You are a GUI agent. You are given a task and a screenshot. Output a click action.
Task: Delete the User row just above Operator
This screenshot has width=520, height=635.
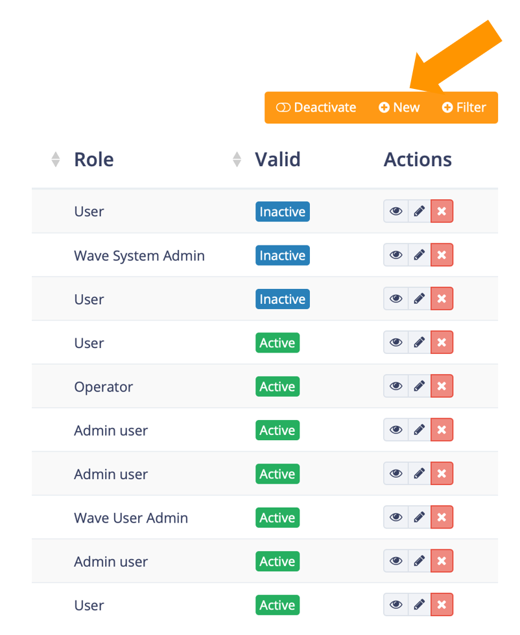coord(442,342)
